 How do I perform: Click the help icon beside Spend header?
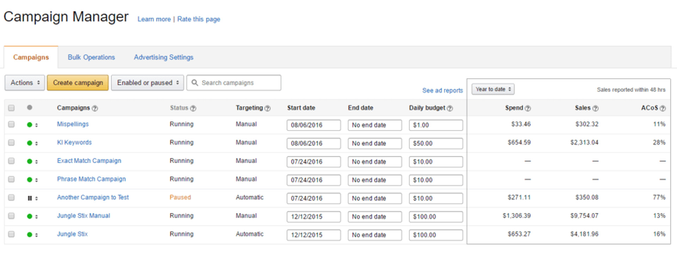[x=527, y=109]
